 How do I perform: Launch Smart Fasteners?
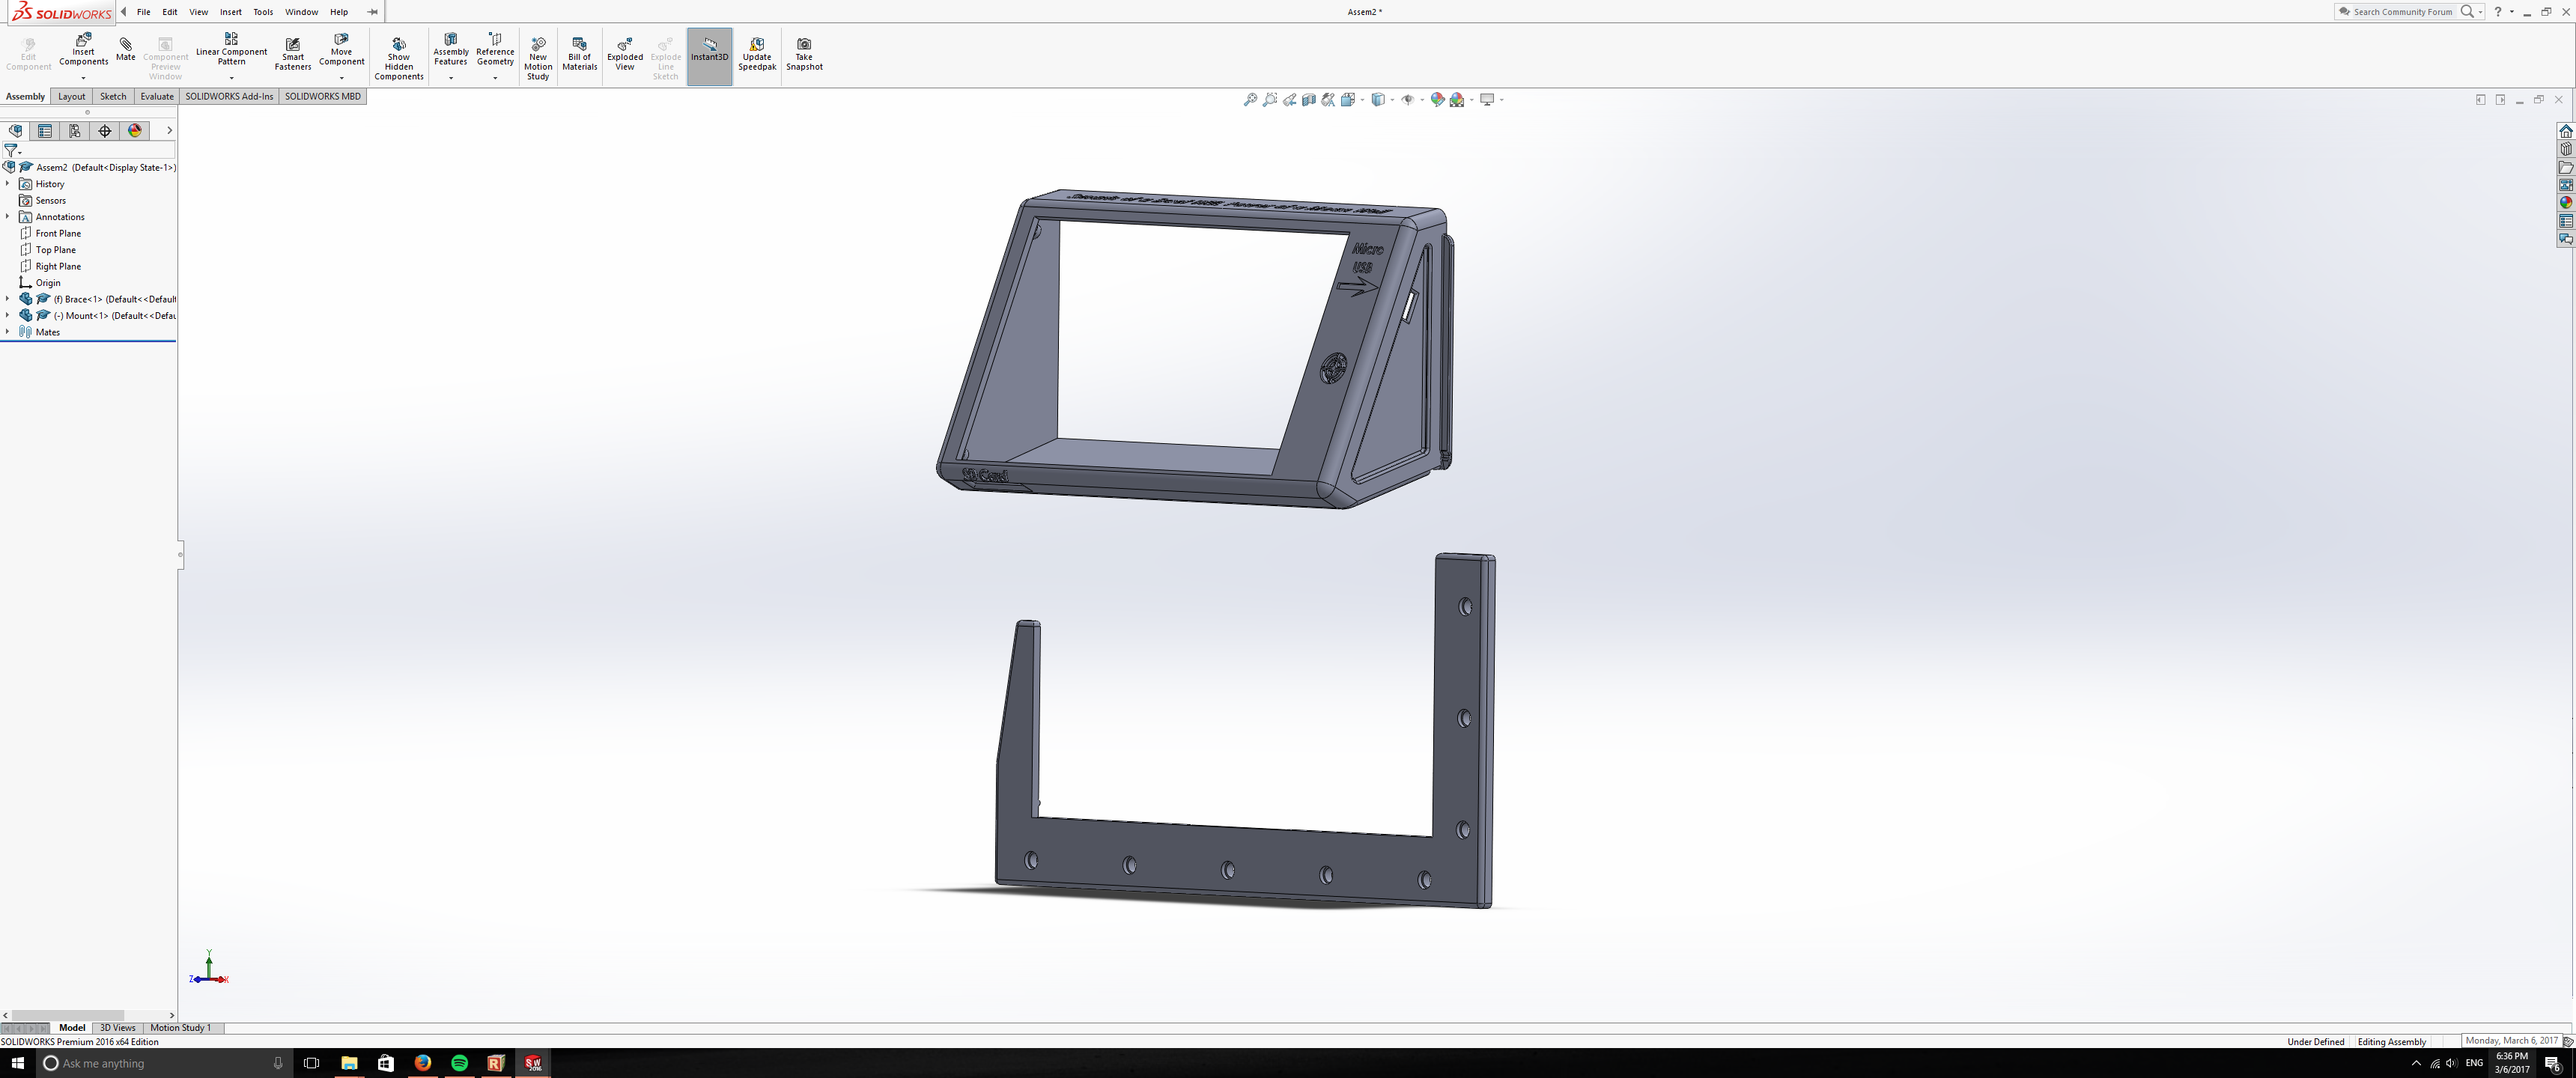point(293,54)
